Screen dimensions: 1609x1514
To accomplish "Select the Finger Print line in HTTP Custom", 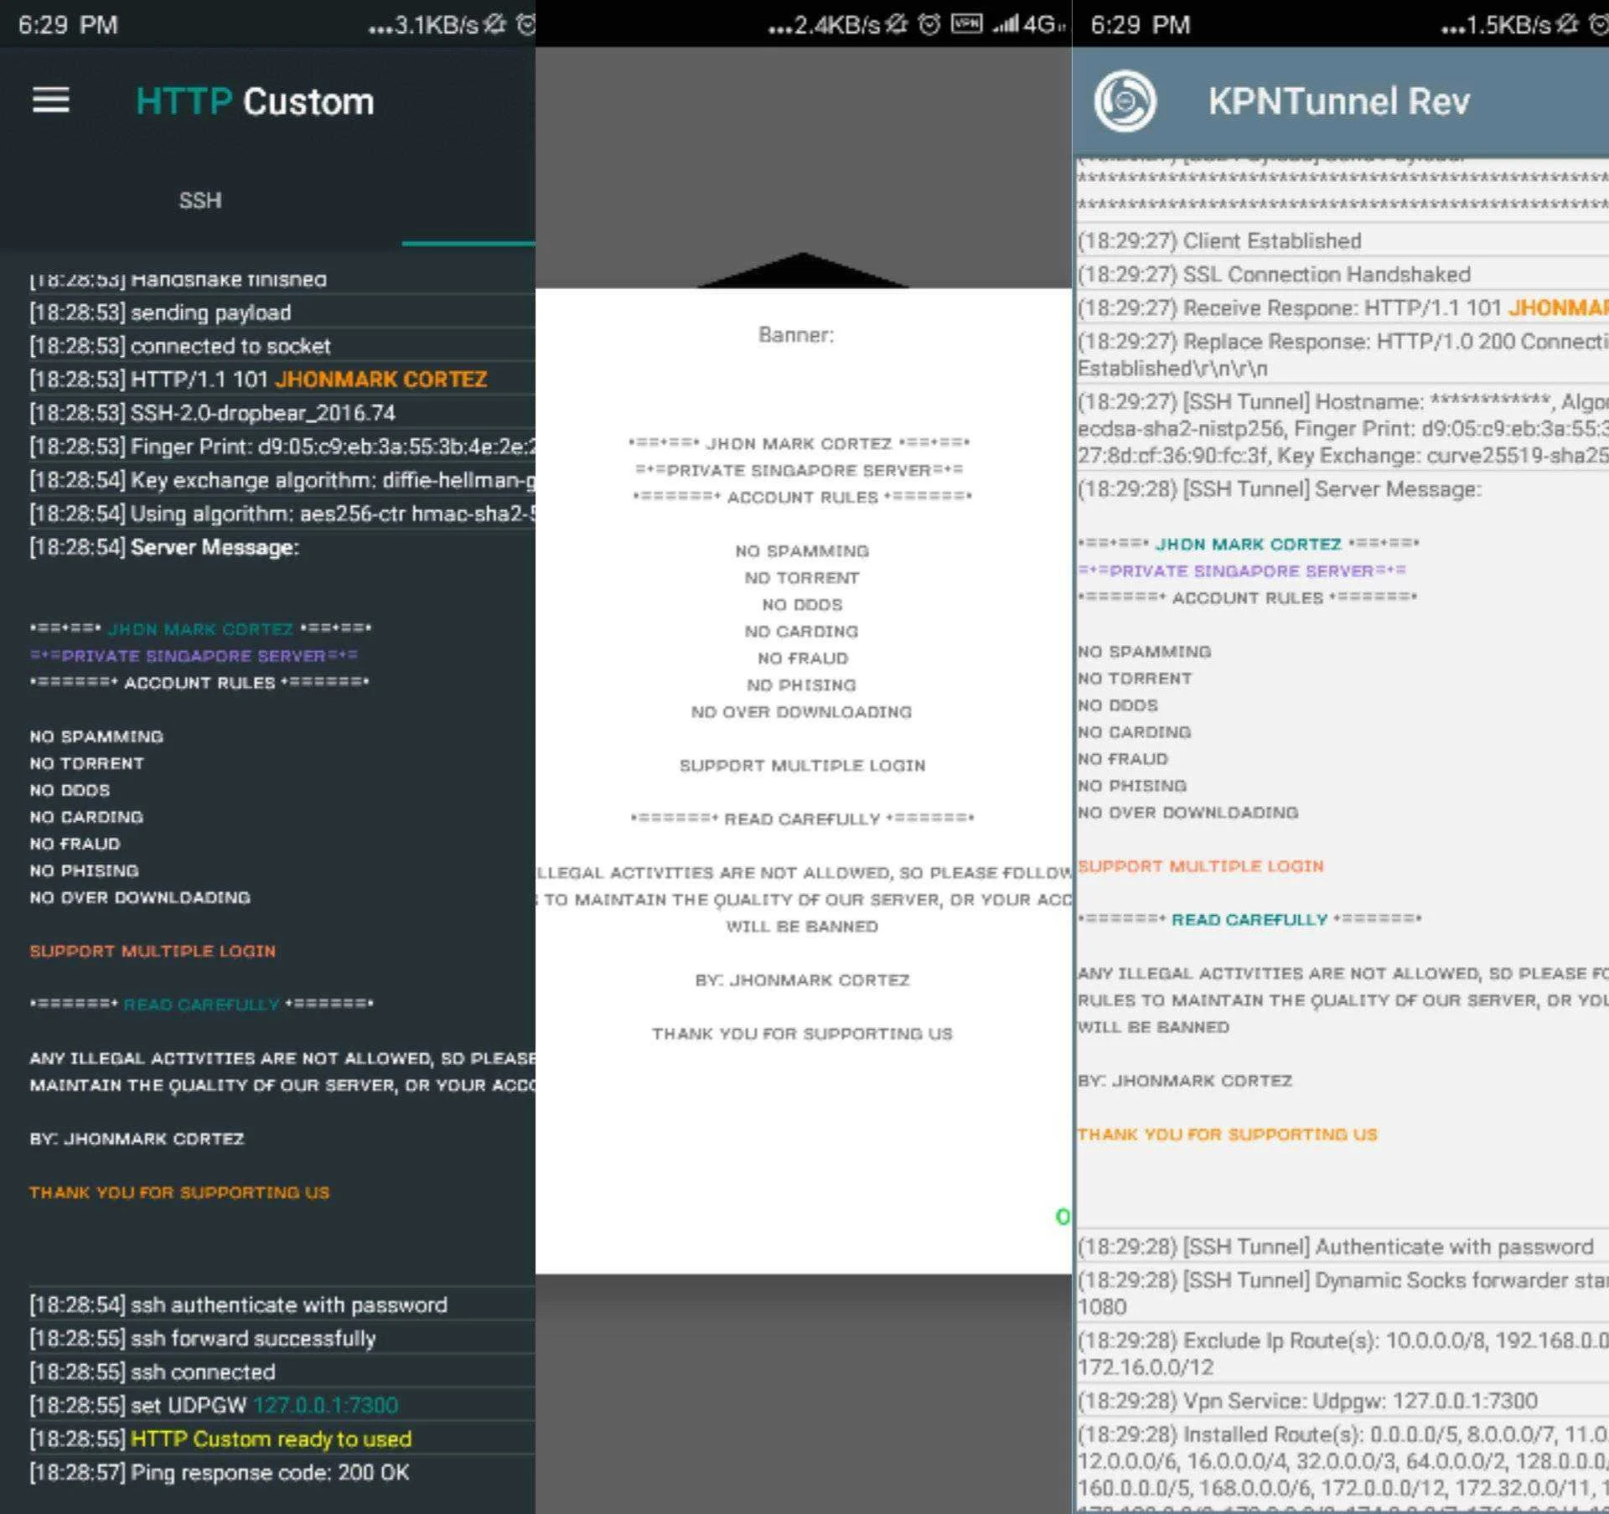I will coord(282,447).
